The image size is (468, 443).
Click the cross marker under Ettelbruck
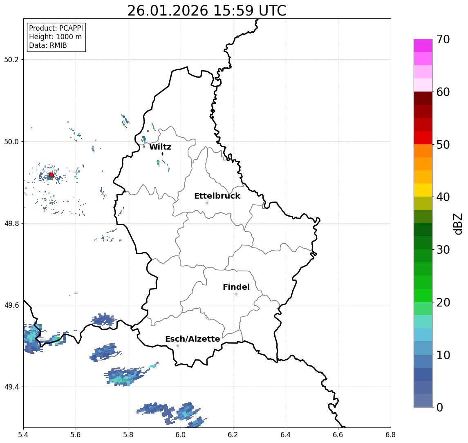click(207, 203)
